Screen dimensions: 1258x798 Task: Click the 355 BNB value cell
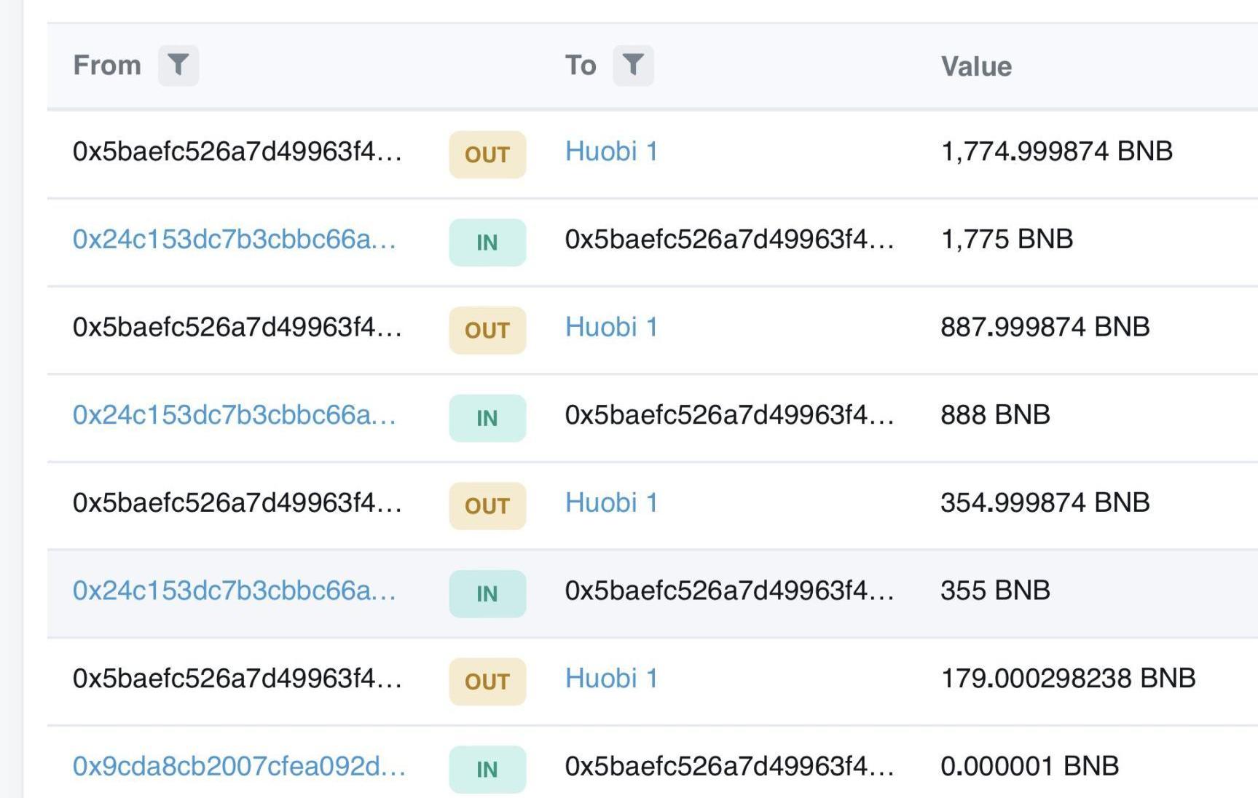[994, 590]
